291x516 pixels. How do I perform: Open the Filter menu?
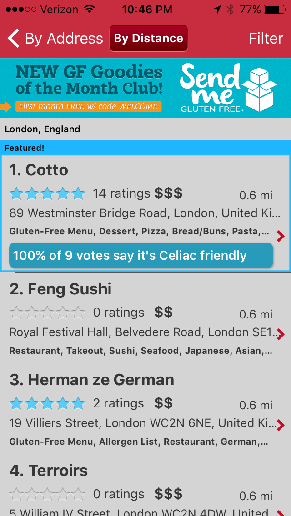click(266, 39)
